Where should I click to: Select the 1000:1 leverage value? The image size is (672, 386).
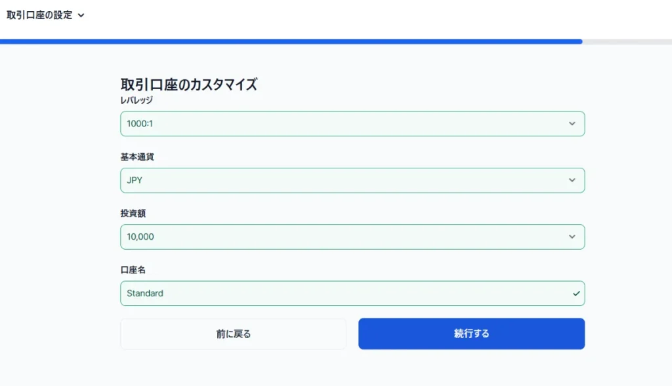142,123
